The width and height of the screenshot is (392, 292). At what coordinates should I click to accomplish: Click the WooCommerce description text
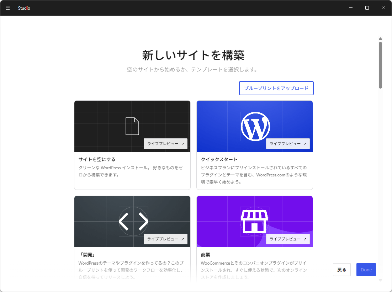(x=254, y=270)
